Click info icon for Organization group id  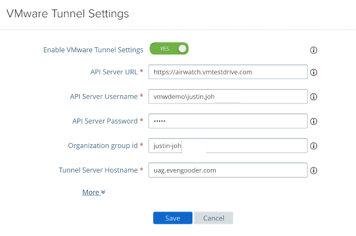coord(313,146)
